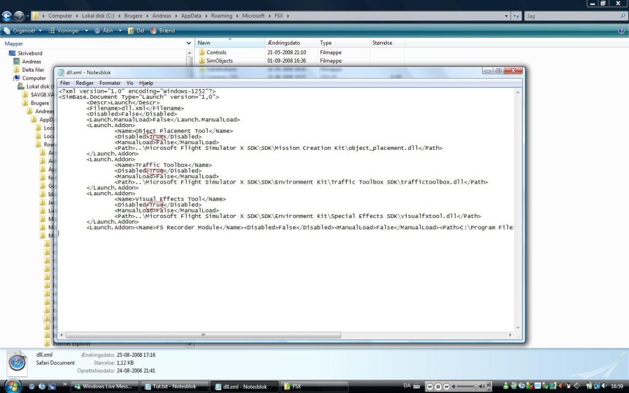
Task: Open the Formater menu in Notesblok
Action: point(110,83)
